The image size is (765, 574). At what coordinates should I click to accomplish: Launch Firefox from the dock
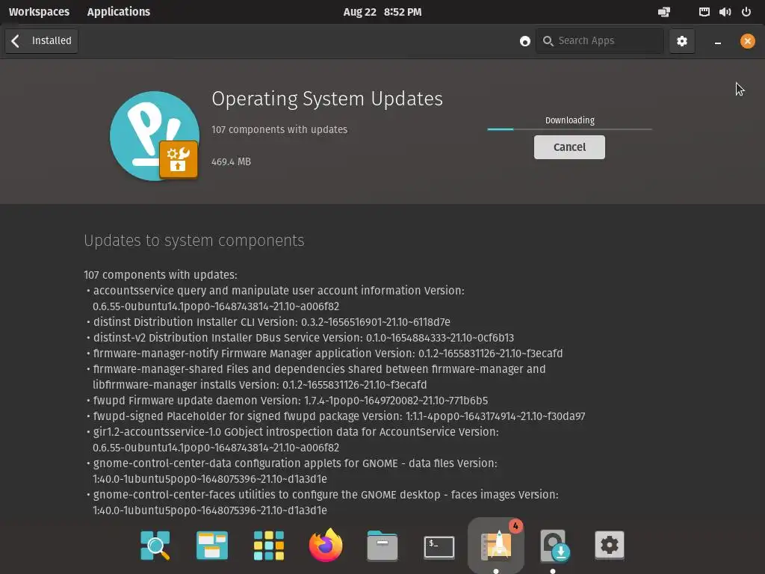point(326,545)
